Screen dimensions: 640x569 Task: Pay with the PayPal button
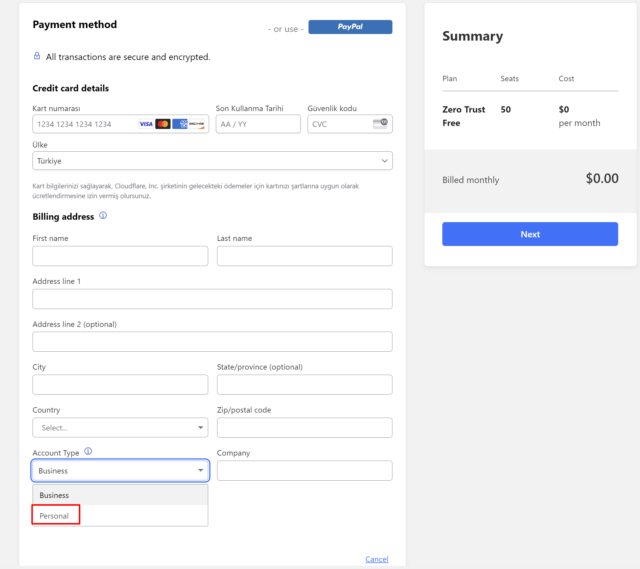tap(350, 27)
